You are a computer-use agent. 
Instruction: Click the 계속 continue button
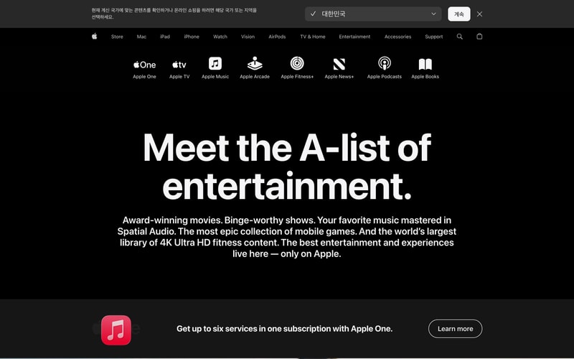coord(459,14)
